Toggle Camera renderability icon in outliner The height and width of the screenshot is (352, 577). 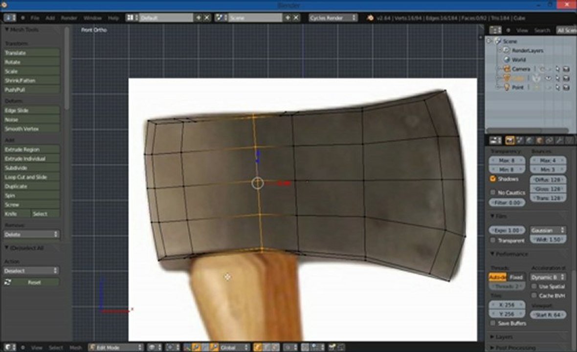point(566,69)
